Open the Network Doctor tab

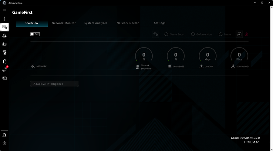(x=128, y=23)
